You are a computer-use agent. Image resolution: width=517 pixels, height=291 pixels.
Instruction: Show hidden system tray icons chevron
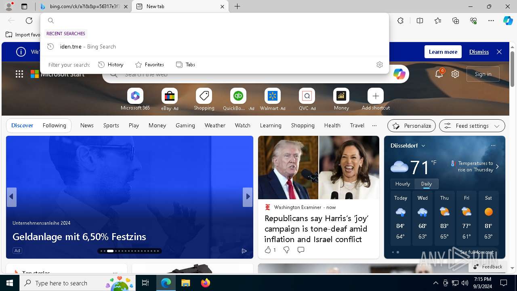(435, 283)
